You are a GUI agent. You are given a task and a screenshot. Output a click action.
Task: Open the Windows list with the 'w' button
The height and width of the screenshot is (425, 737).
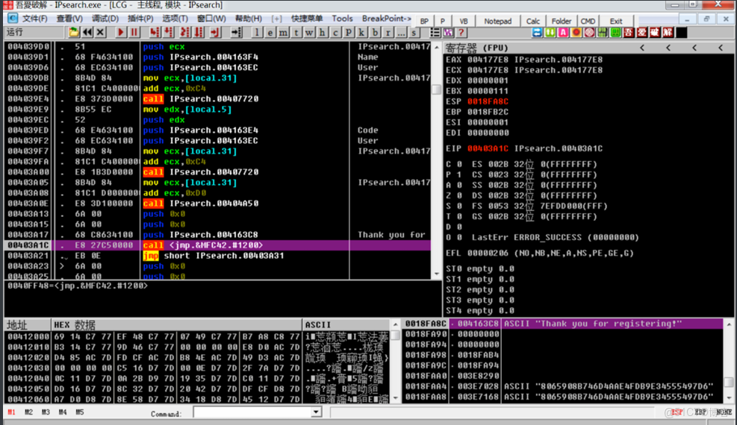pos(309,32)
